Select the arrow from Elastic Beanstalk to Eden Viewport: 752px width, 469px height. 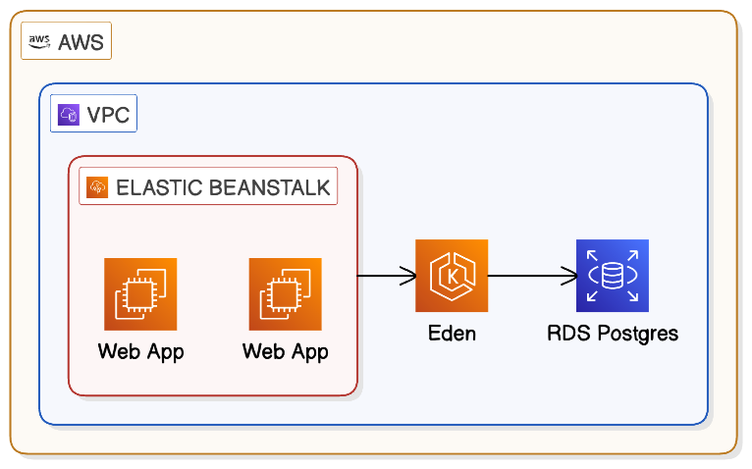click(385, 276)
